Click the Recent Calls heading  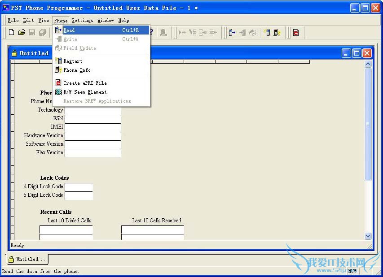pos(56,212)
